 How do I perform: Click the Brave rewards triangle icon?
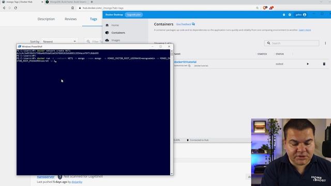pos(271,8)
